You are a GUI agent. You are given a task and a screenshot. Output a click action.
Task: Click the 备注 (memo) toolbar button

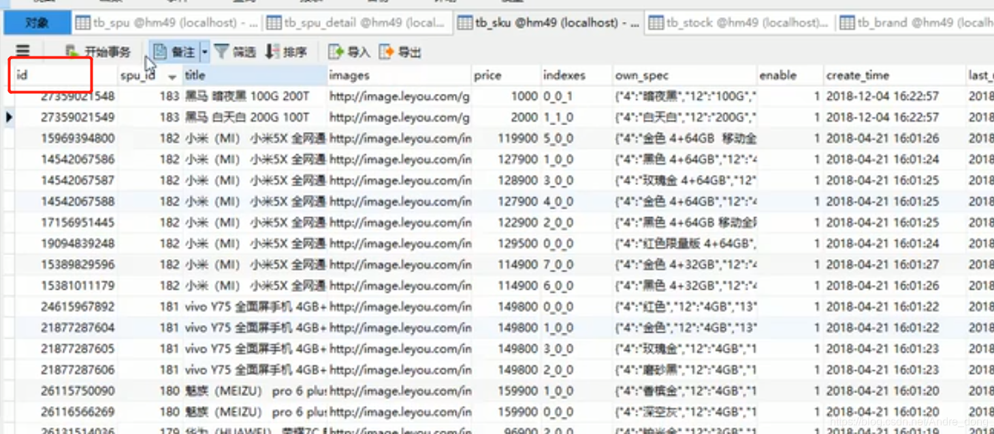pos(174,52)
